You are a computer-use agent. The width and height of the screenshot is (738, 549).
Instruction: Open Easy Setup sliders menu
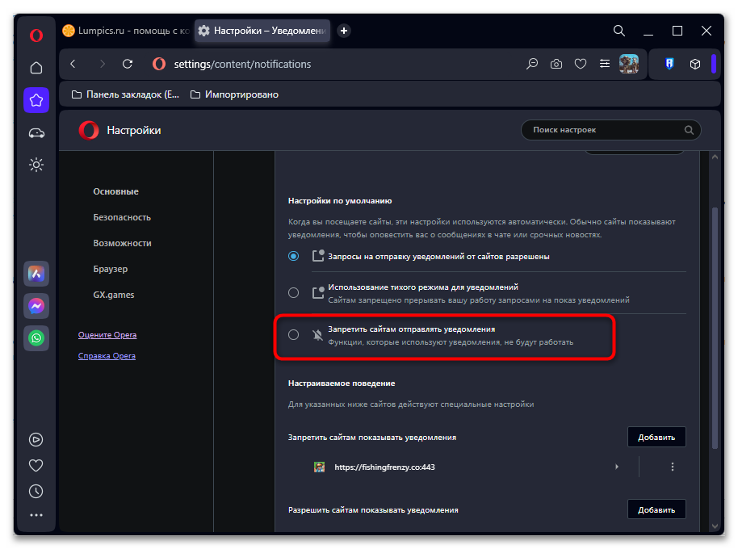click(x=604, y=64)
